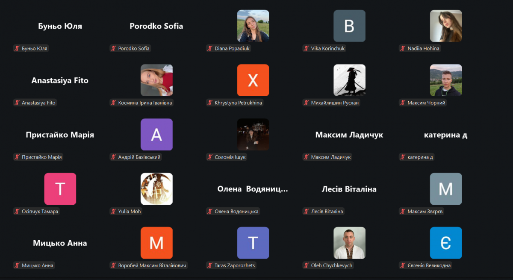
Task: Click the Воробей Максим Віталійович name label
Action: pos(152,265)
